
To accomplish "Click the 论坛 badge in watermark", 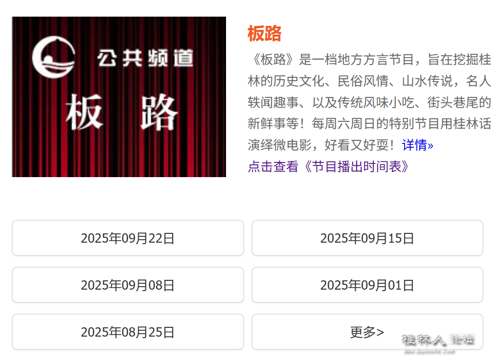I will pyautogui.click(x=462, y=339).
